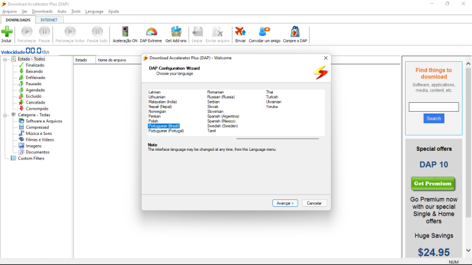Open the Language menu
Screen dimensions: 472x265
coord(94,11)
